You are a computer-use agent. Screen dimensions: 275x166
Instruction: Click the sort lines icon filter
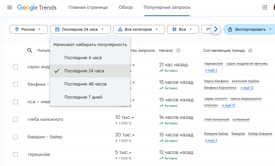pos(208,29)
